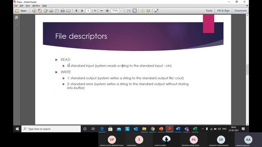
Task: Go to previous page arrow
Action: (x=76, y=11)
